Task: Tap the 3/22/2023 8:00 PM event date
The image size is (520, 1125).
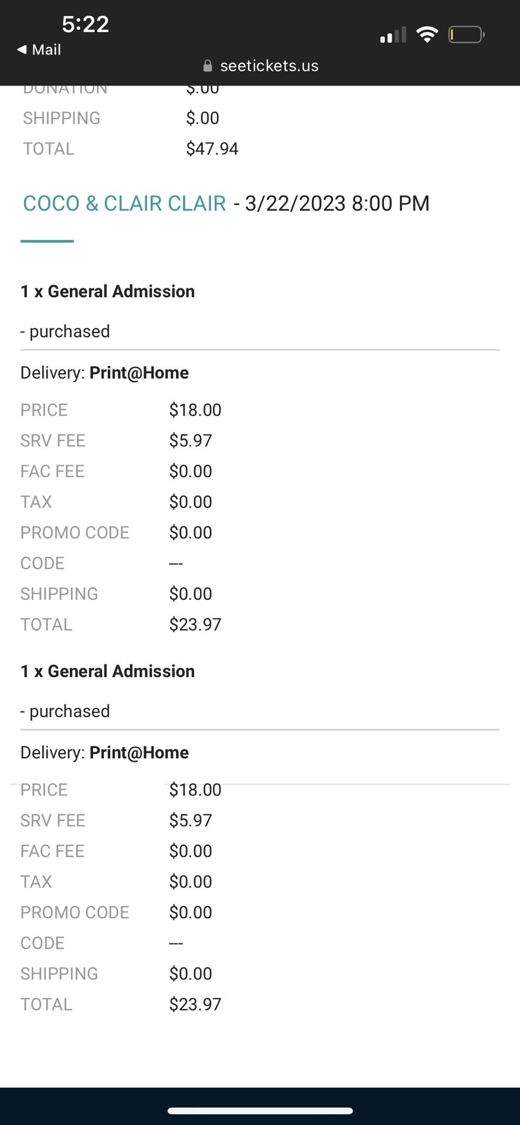Action: [x=337, y=203]
